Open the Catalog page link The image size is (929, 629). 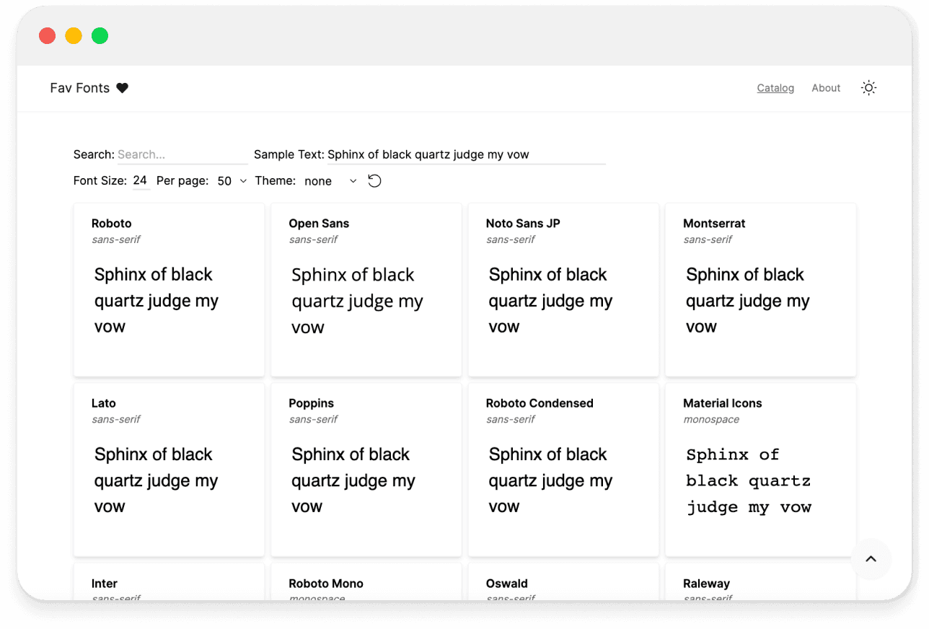tap(775, 88)
